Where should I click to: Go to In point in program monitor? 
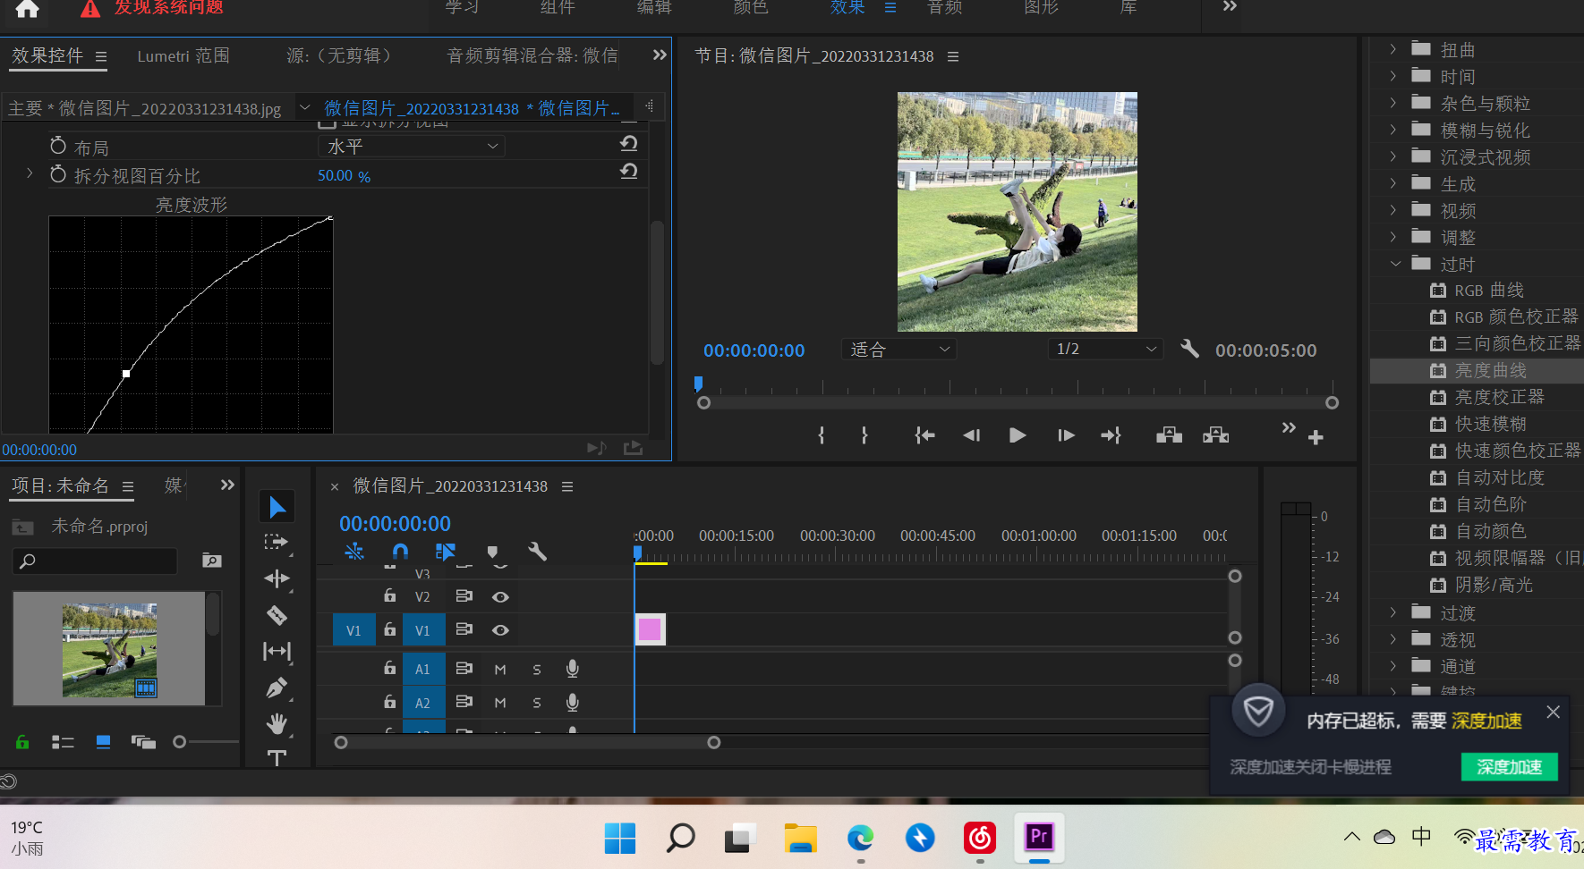point(924,435)
